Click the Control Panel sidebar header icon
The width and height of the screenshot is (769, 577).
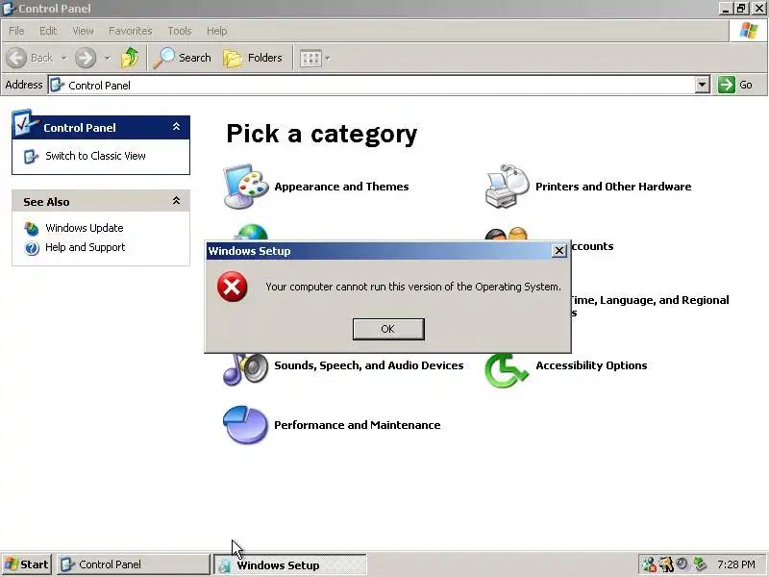coord(25,123)
